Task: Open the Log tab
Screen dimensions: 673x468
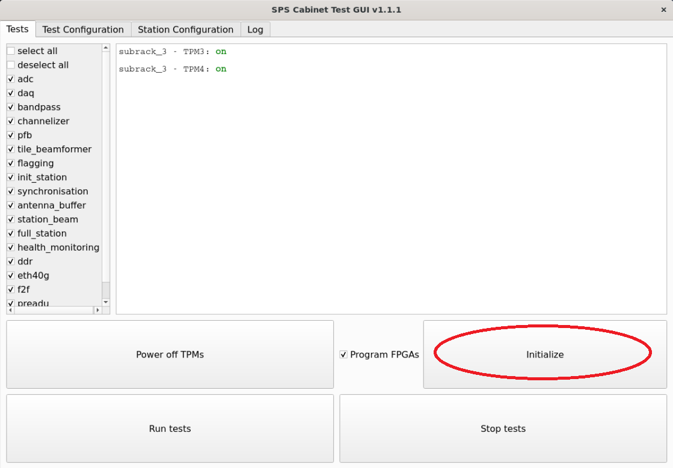Action: point(255,29)
